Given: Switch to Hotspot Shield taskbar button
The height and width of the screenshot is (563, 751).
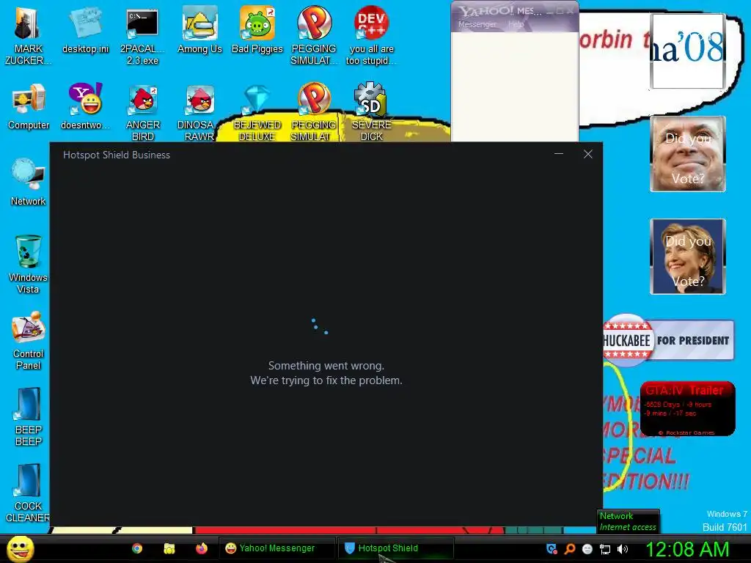Looking at the screenshot, I should coord(395,548).
